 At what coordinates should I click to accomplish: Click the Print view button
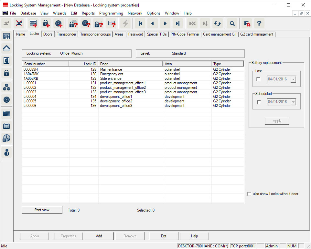click(x=42, y=210)
